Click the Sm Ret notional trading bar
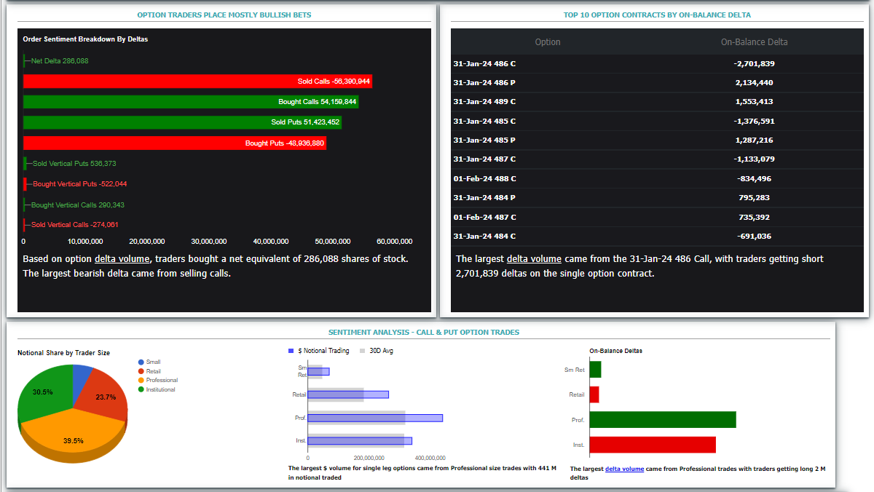Screen dimensions: 874x492 point(318,371)
